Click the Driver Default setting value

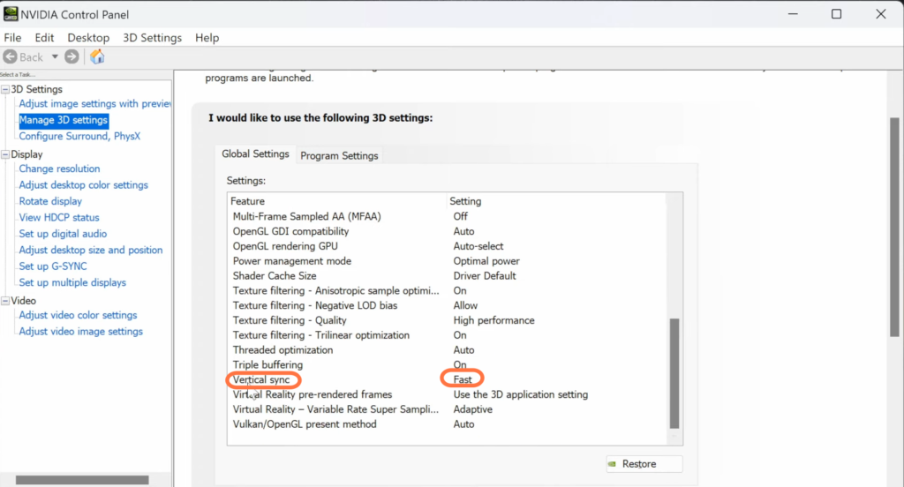coord(485,276)
